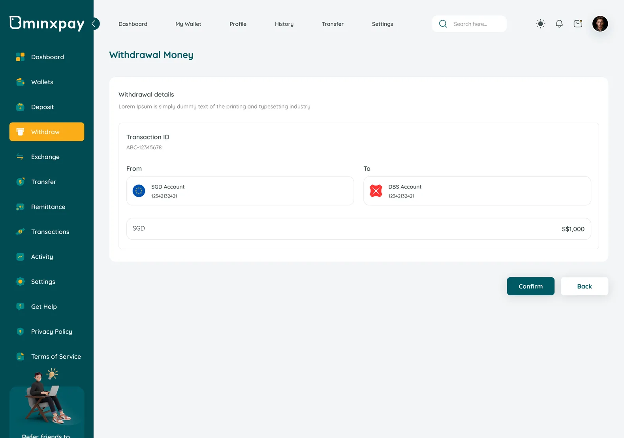Open Terms of Service label in sidebar

click(56, 356)
